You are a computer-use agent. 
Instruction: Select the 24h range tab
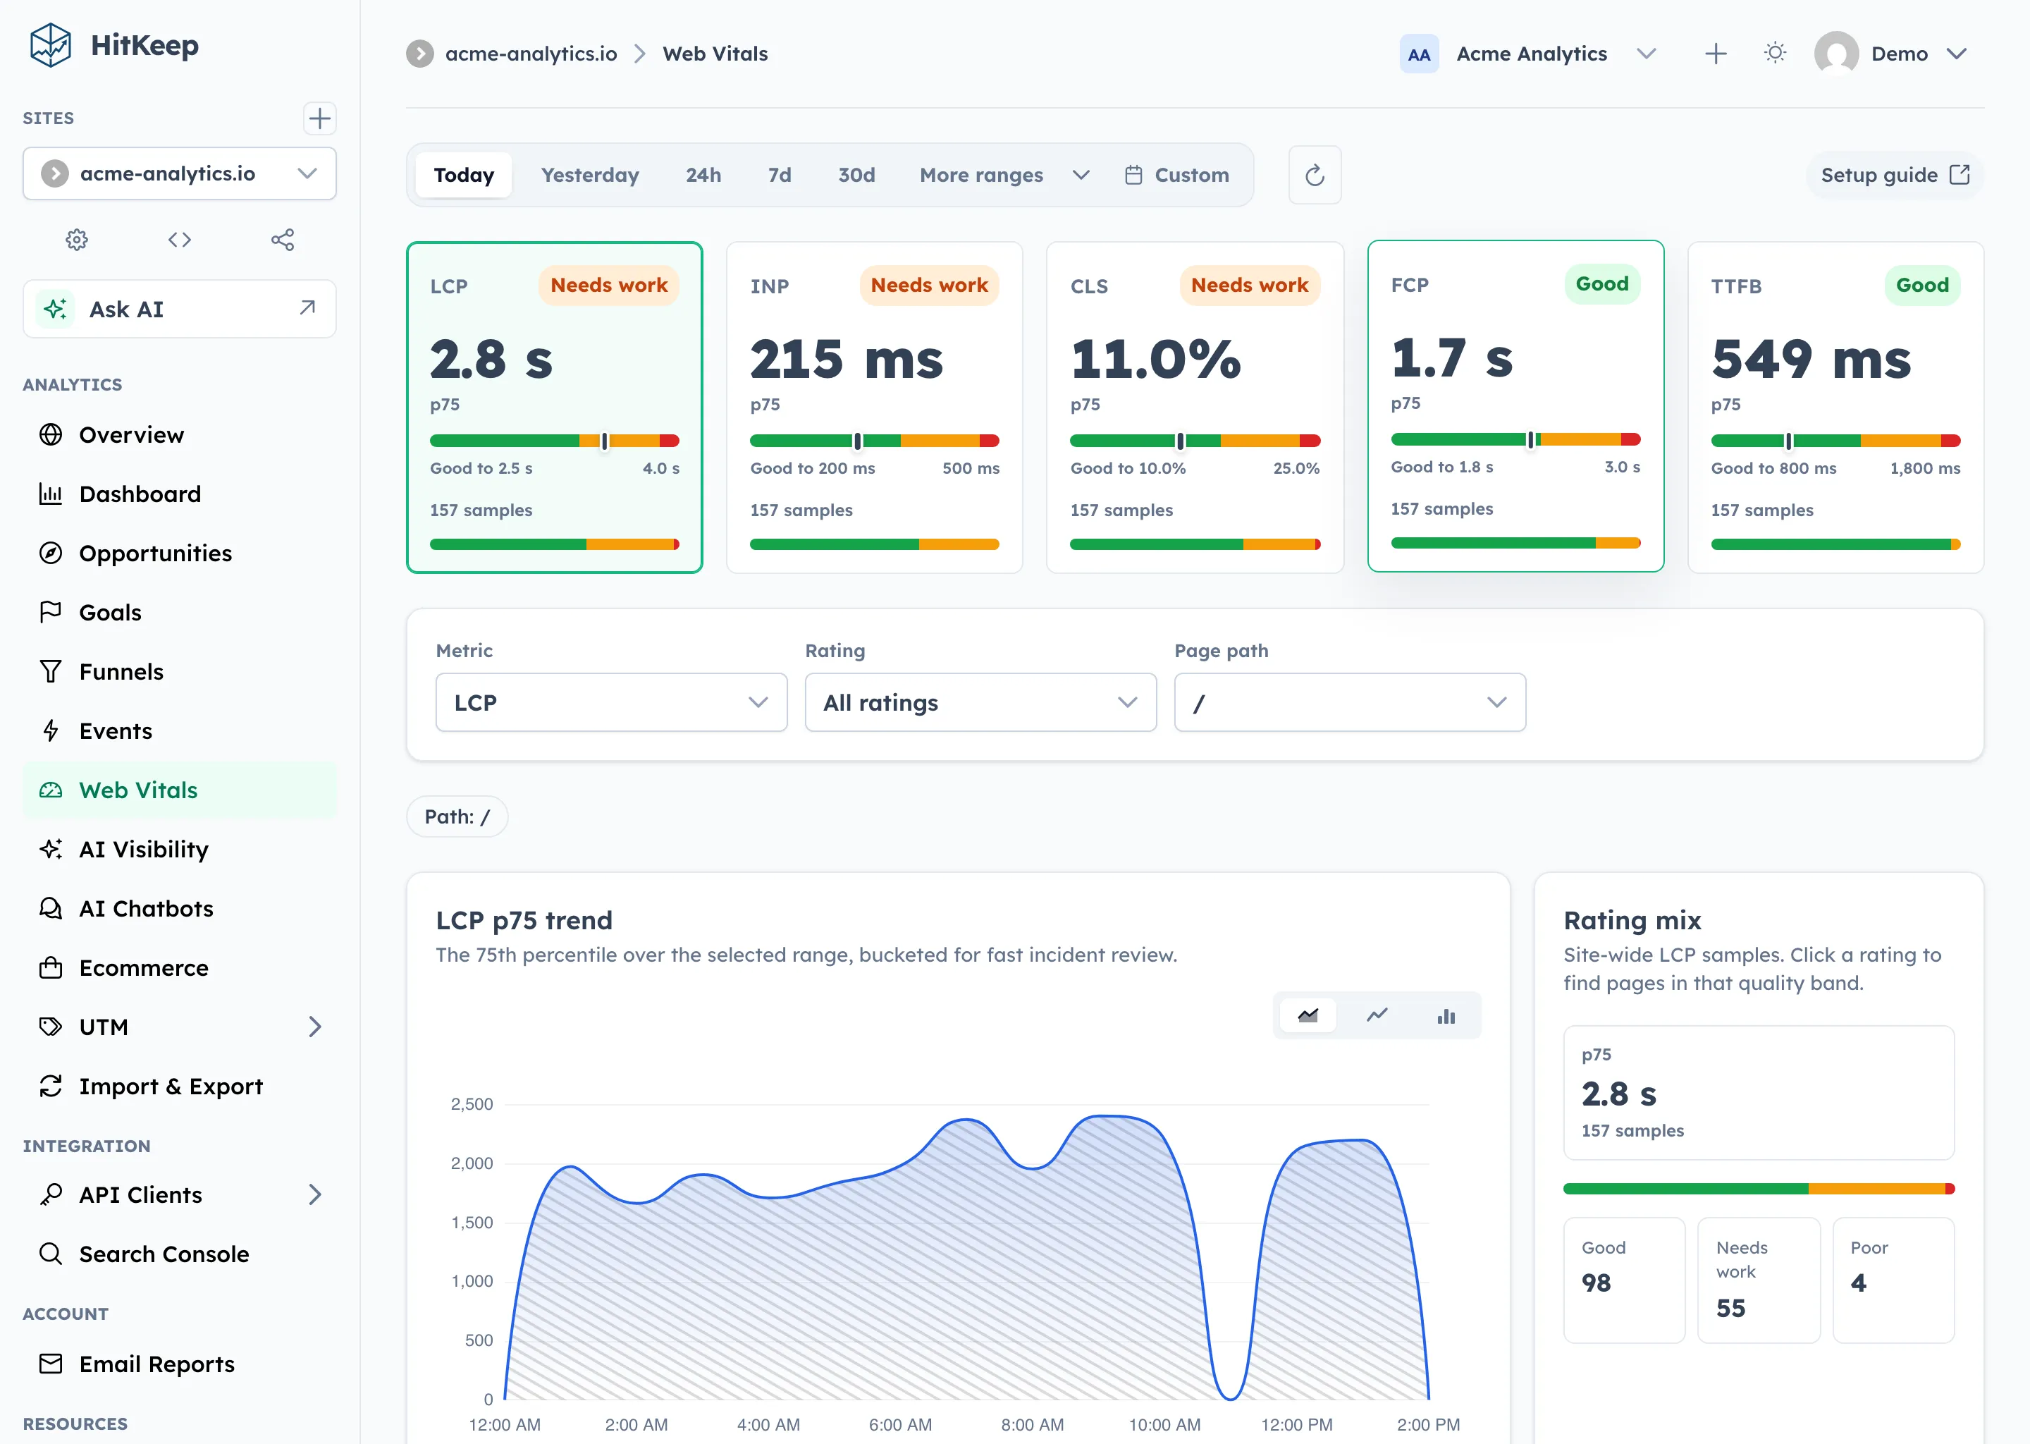(703, 175)
